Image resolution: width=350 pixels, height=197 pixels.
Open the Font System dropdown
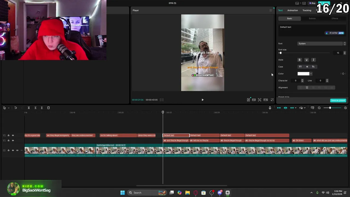click(x=320, y=44)
